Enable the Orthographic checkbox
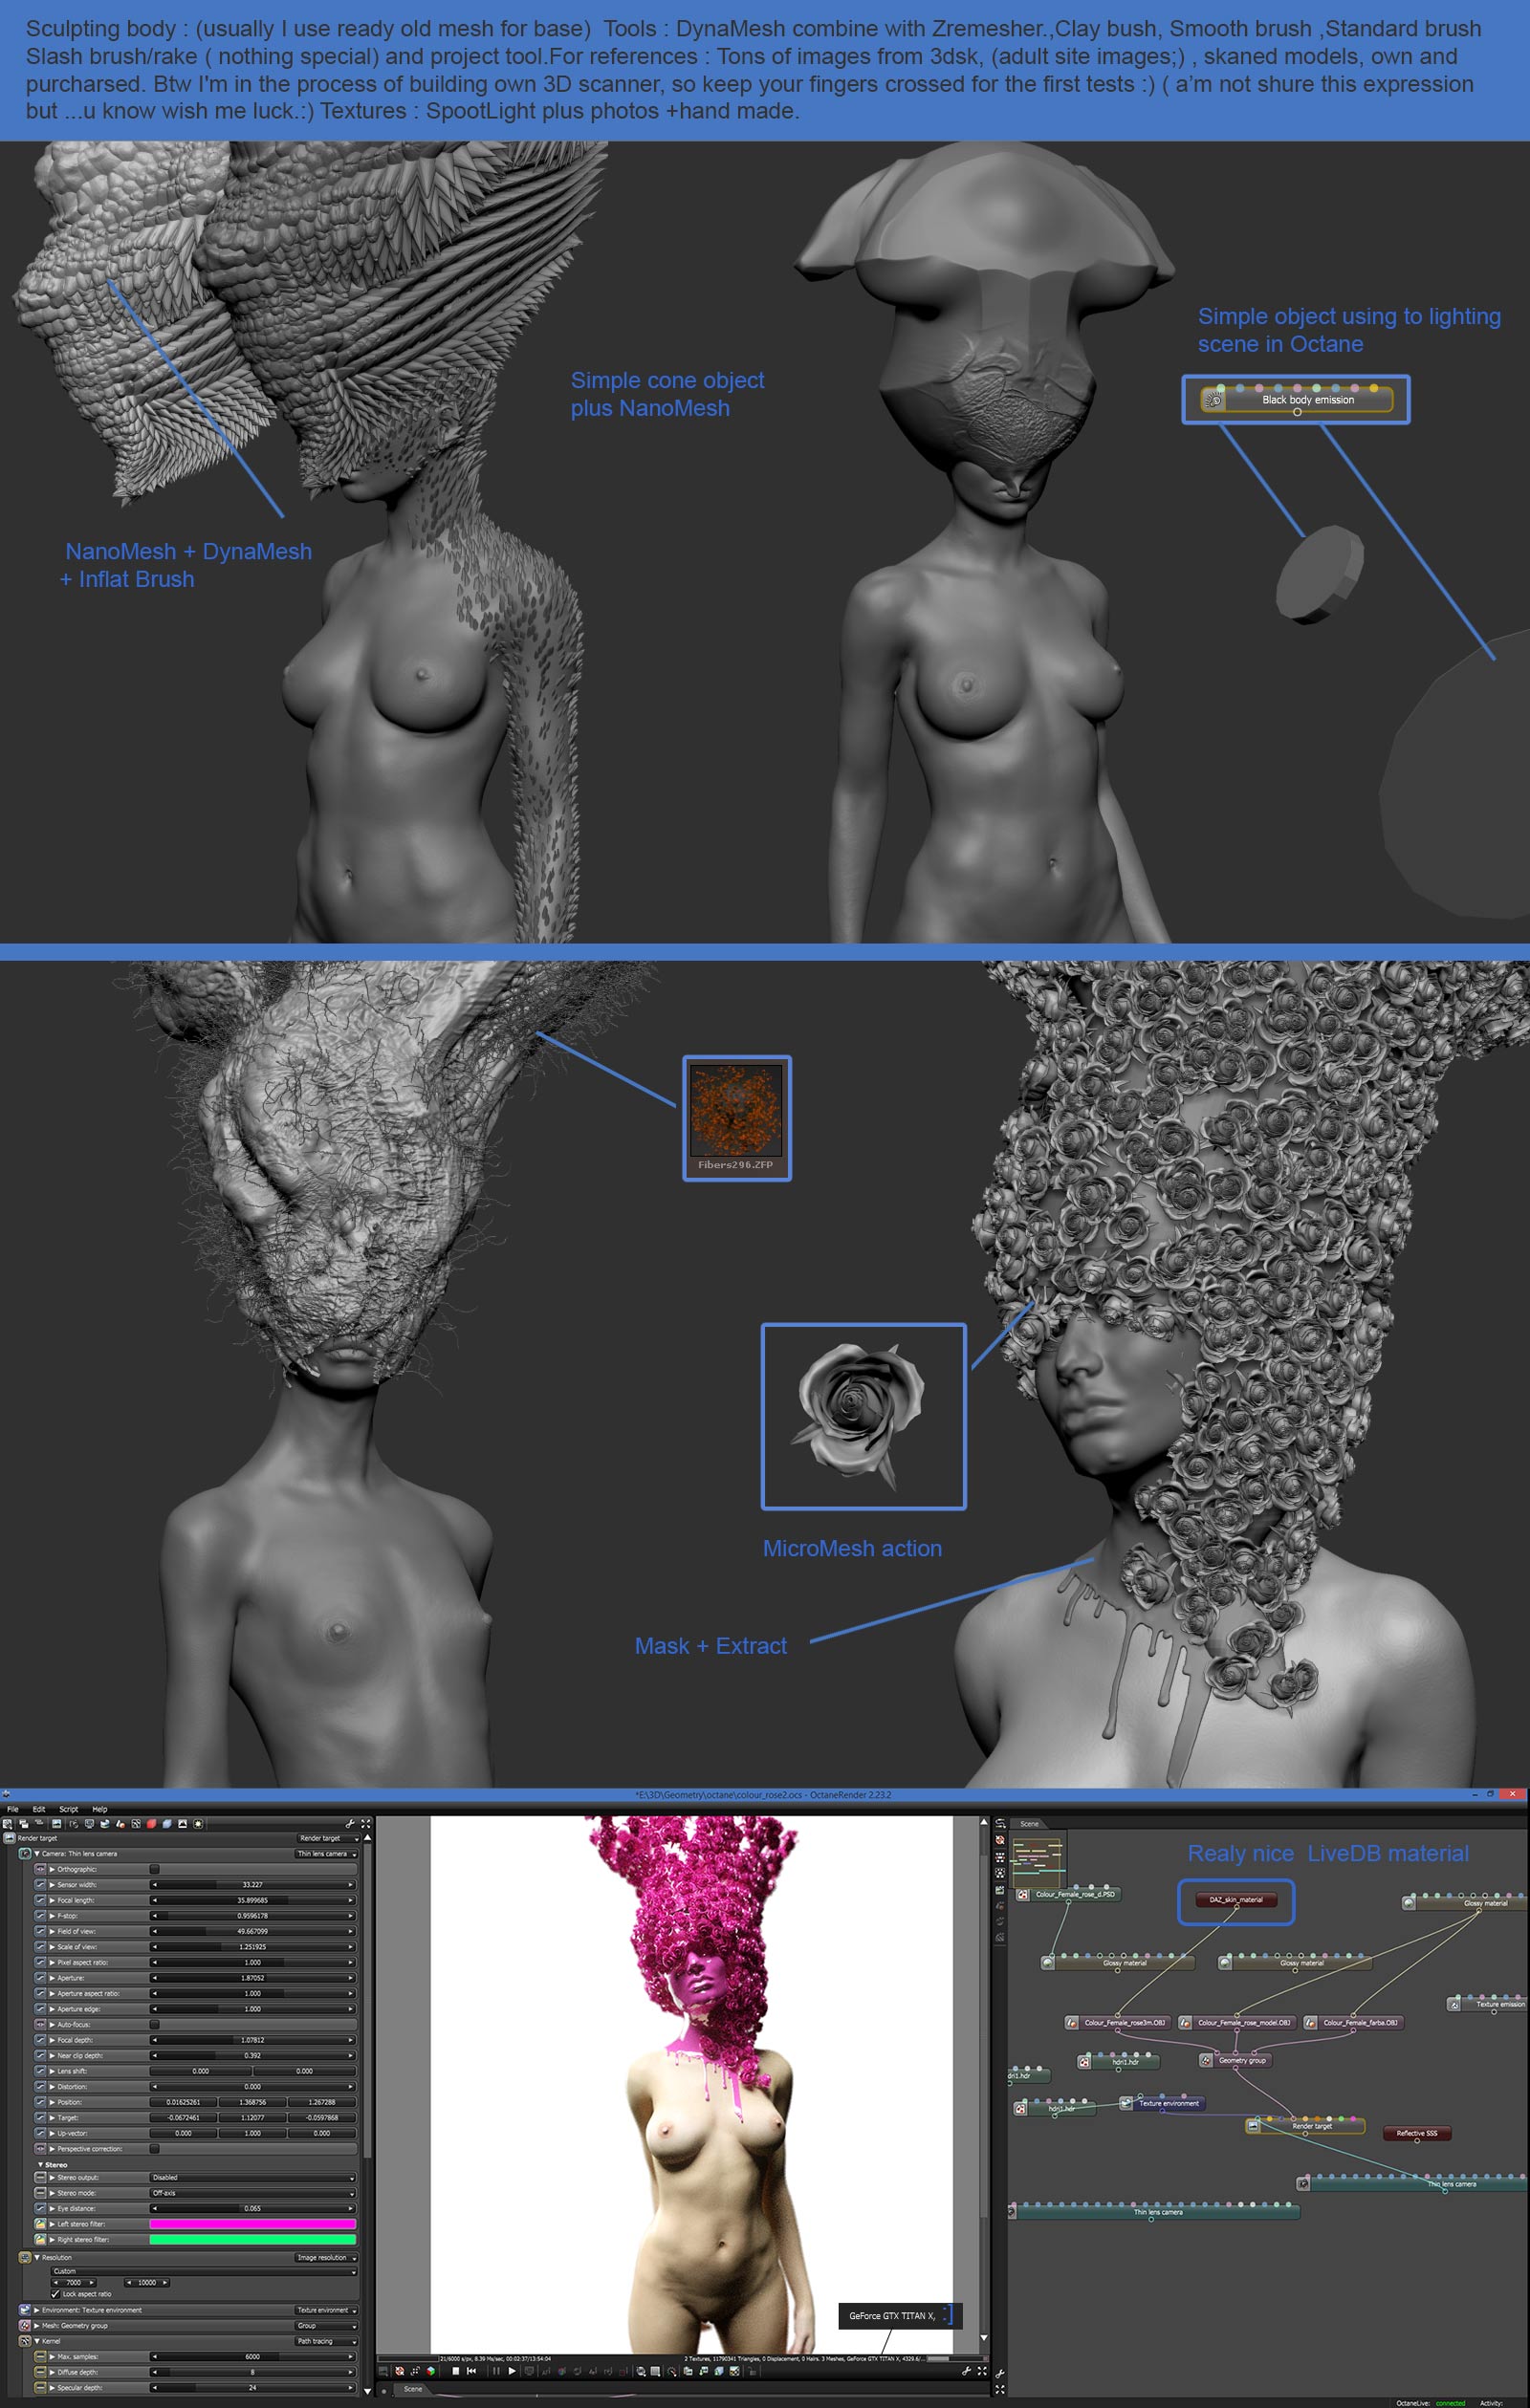 (x=154, y=1869)
